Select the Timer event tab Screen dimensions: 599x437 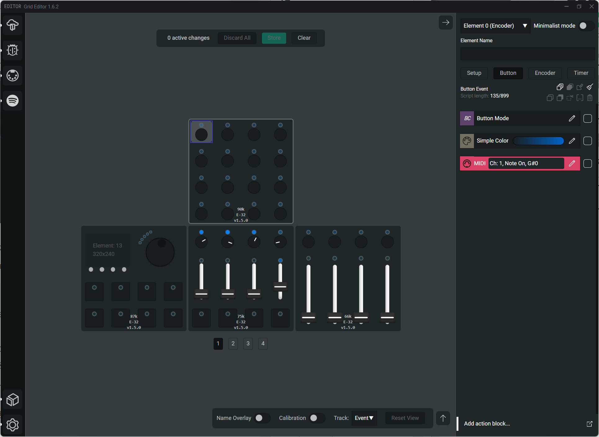(581, 73)
